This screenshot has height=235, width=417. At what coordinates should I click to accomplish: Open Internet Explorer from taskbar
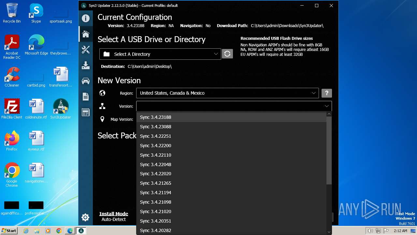tap(26, 231)
